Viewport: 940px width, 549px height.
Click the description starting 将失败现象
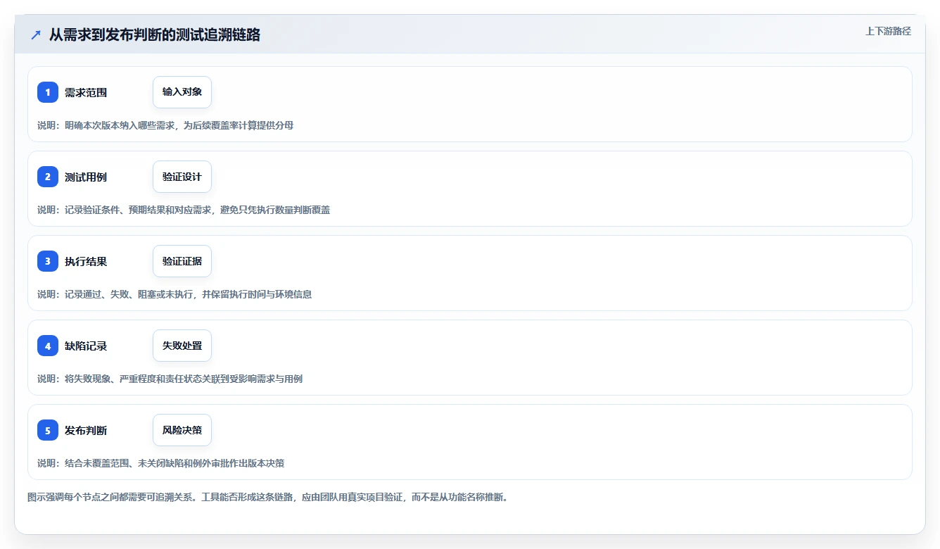(x=170, y=379)
